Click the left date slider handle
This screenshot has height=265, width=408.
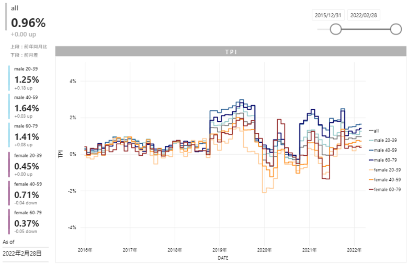336,29
